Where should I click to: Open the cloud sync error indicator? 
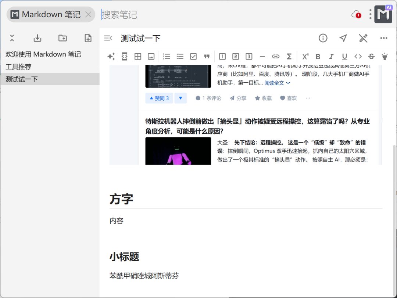coord(356,14)
